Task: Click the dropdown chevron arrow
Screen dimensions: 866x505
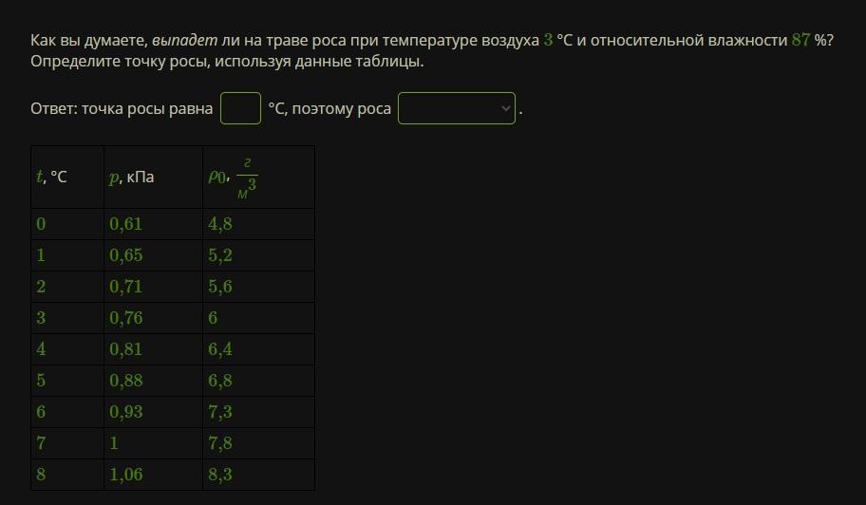Action: point(505,109)
